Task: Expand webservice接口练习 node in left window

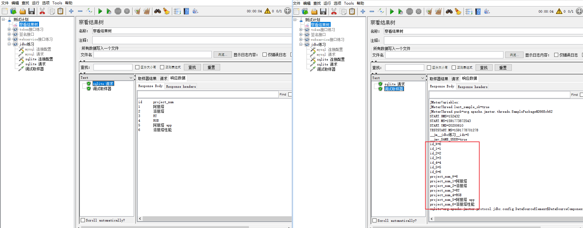Action: click(9, 39)
